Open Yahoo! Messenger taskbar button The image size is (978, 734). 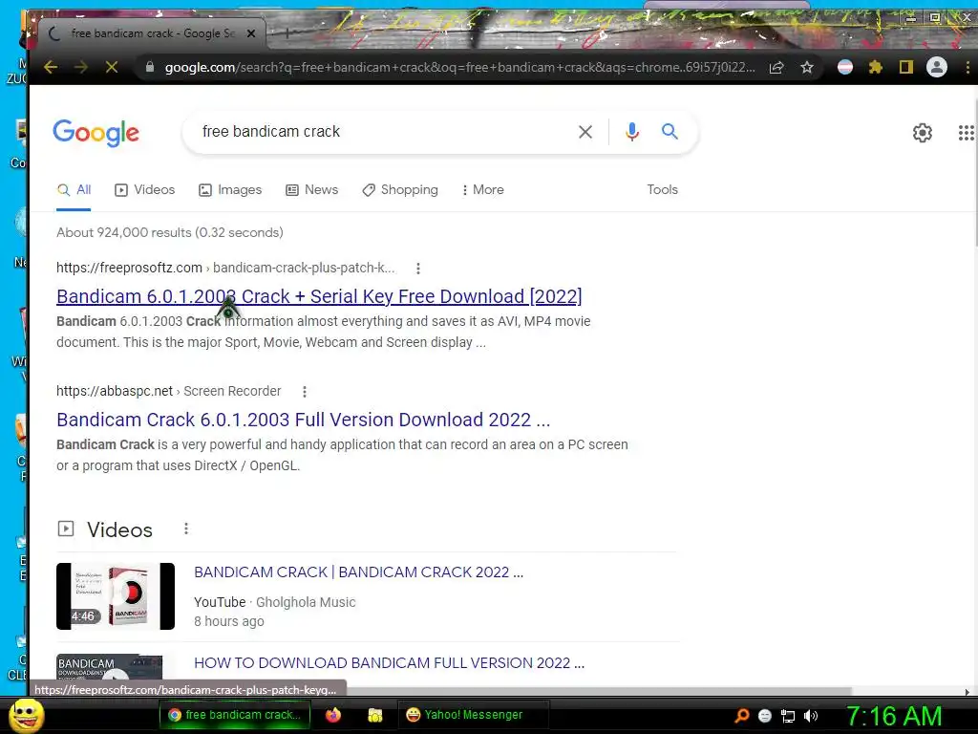point(473,715)
